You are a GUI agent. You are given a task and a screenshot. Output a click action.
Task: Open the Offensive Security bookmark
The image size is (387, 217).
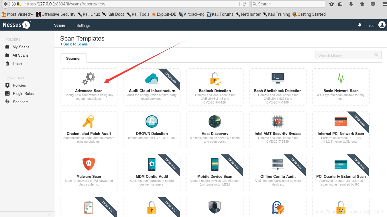click(x=56, y=14)
